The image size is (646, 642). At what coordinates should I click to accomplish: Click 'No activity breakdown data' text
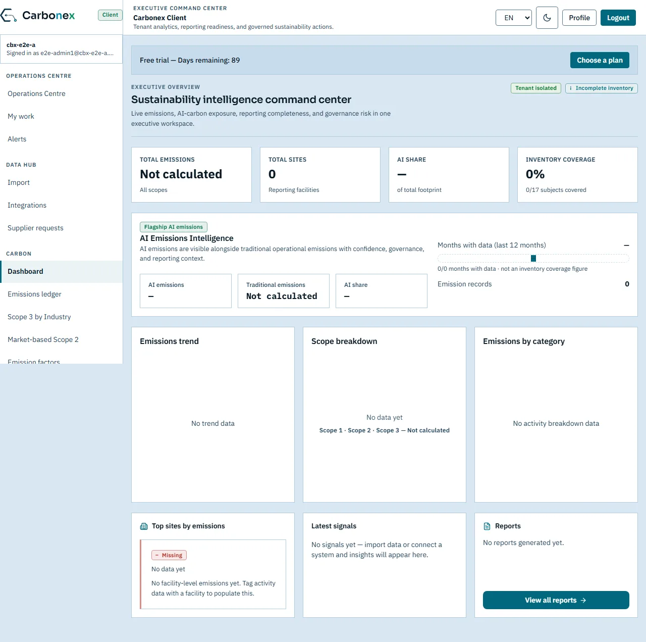(556, 423)
